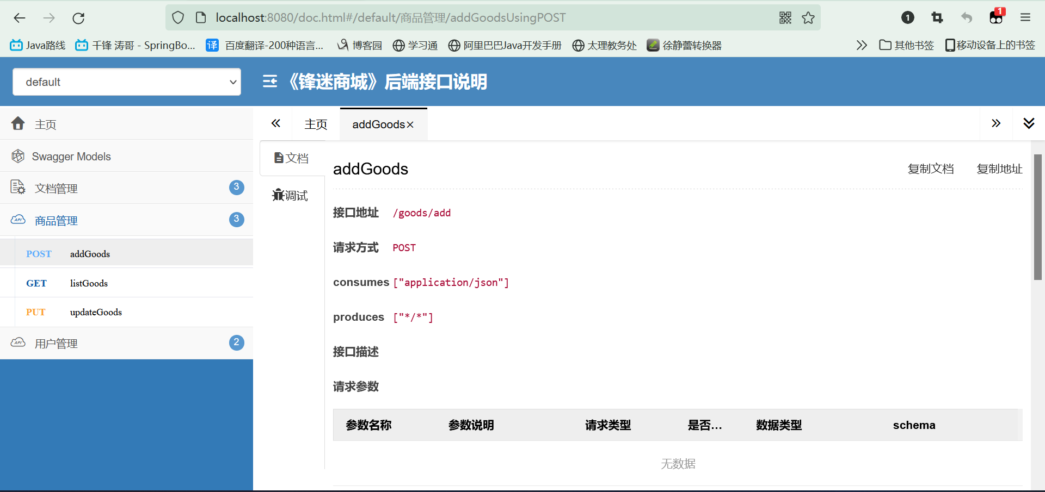This screenshot has height=492, width=1045.
Task: Click the schema column header
Action: point(914,425)
